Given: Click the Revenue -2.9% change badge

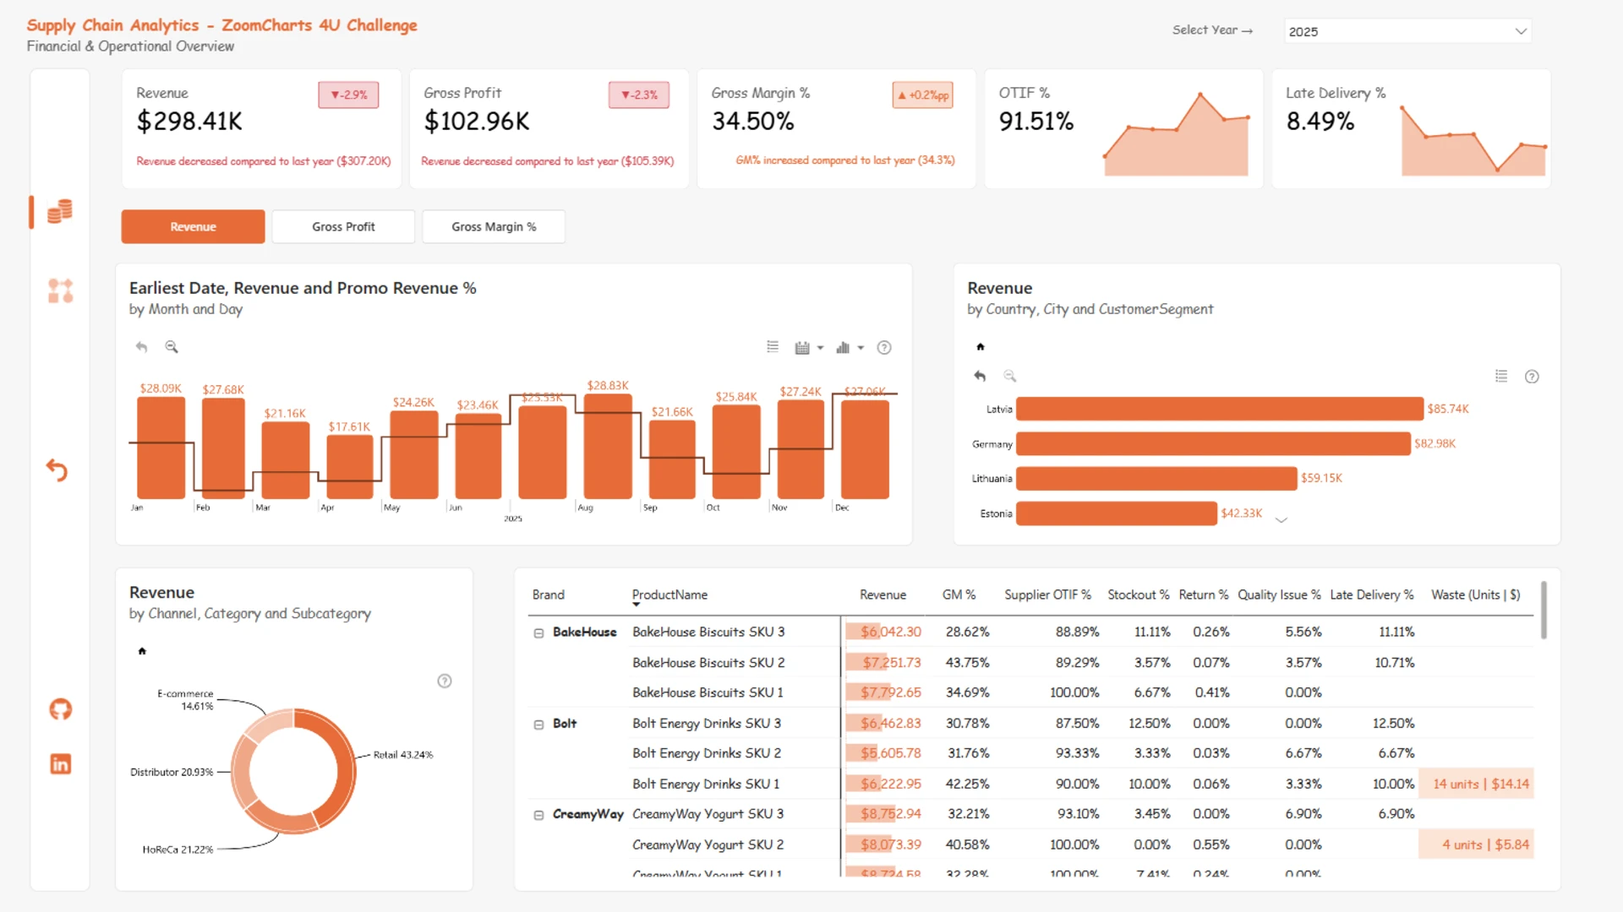Looking at the screenshot, I should 348,95.
